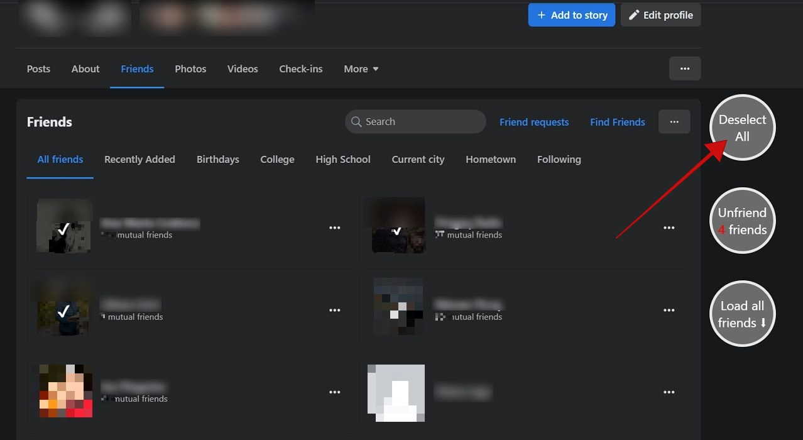Open the ellipsis menu in the Friends panel header

click(674, 121)
